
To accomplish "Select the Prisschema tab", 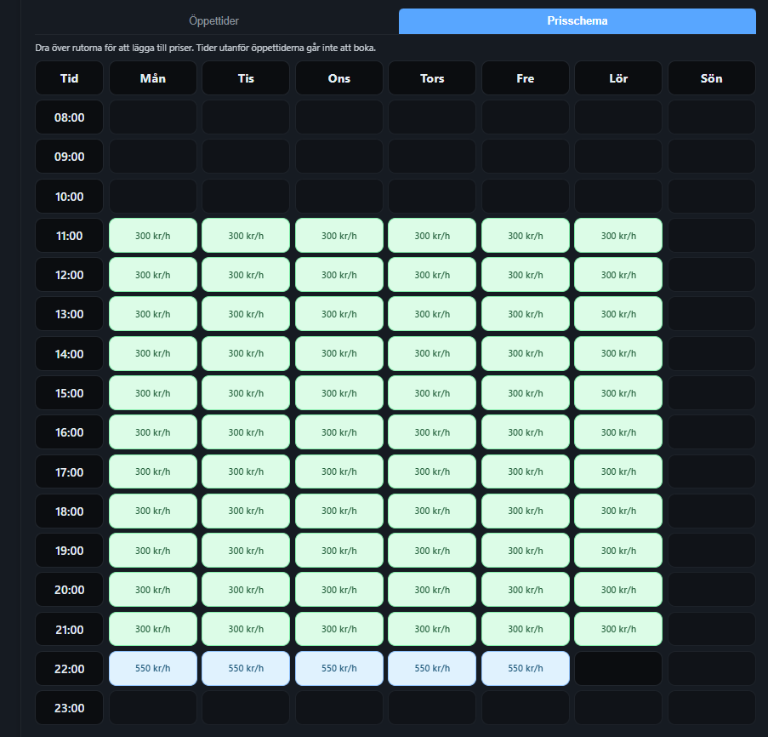I will (x=577, y=21).
